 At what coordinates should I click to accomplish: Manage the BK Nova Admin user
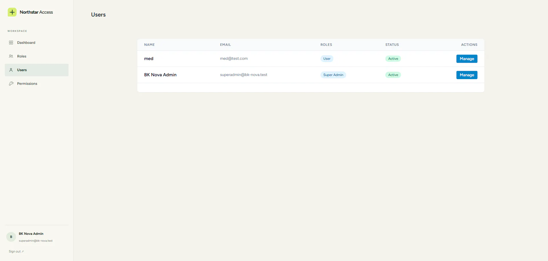[467, 75]
